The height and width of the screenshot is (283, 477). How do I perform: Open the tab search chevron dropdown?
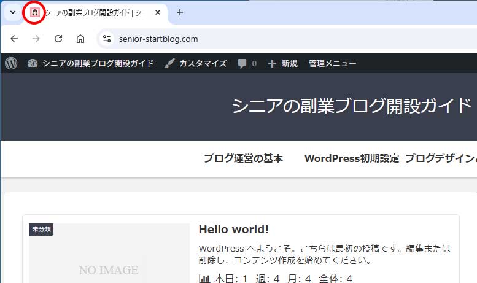click(x=13, y=12)
